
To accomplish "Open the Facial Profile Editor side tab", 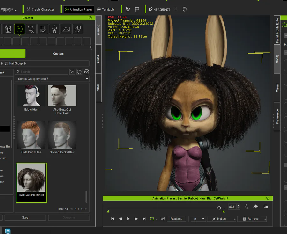I will click(x=277, y=30).
